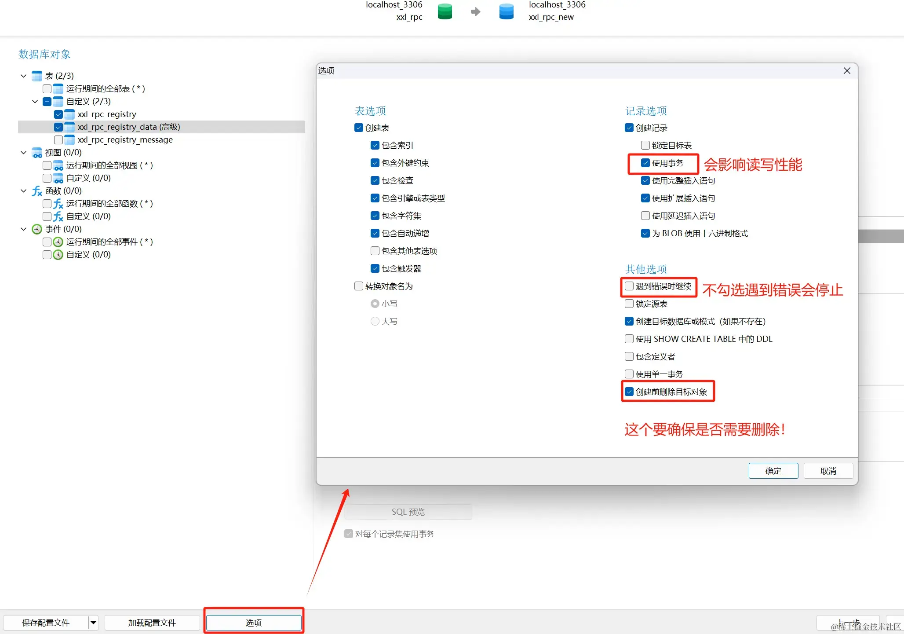The width and height of the screenshot is (904, 634).
Task: Select the 大写 radio button
Action: pos(375,322)
